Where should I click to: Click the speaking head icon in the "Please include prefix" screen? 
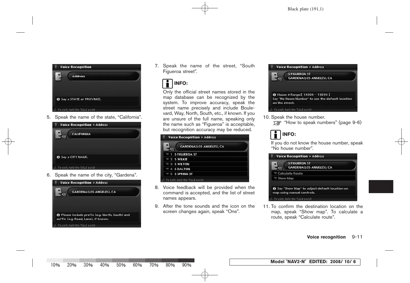61,193
